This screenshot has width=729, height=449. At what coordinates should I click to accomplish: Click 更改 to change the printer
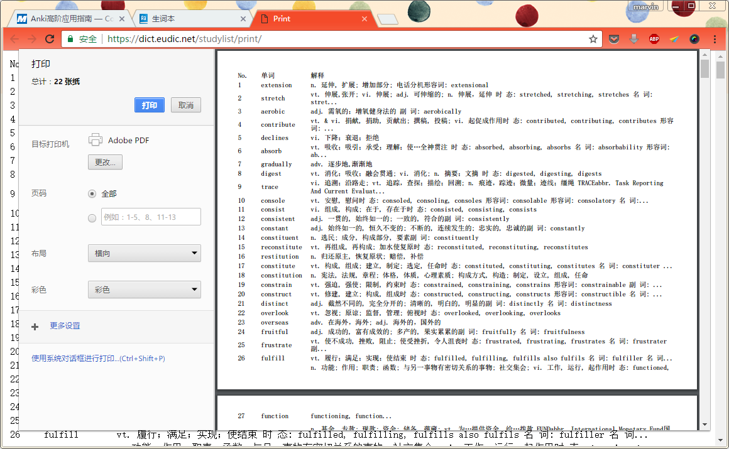105,162
